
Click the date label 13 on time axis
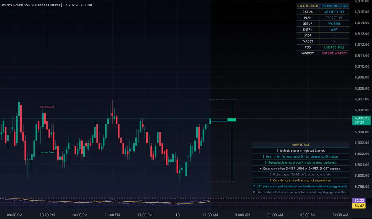click(178, 215)
